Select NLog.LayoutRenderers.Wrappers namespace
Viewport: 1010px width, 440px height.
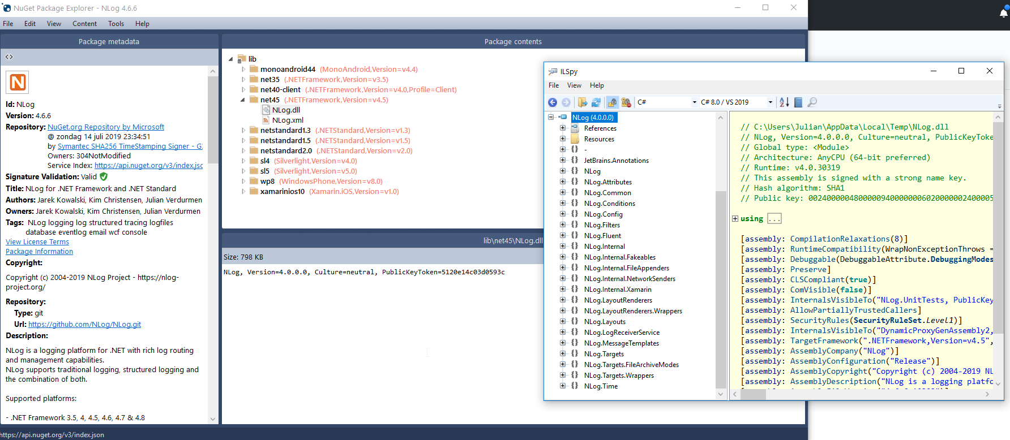pyautogui.click(x=633, y=311)
